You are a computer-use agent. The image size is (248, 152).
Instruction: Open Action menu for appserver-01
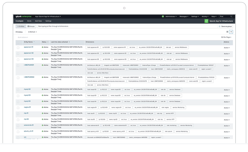227,48
